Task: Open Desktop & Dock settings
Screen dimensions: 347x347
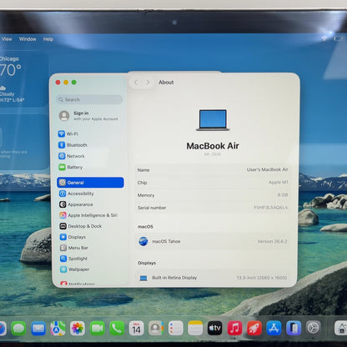Action: (81, 226)
